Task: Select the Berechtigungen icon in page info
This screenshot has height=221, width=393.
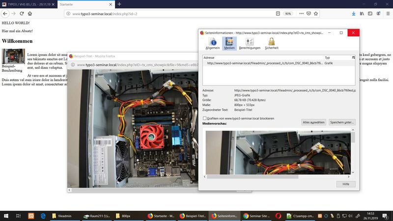Action: (x=250, y=43)
